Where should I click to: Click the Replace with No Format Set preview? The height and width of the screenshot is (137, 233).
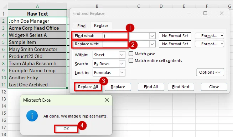[175, 44]
